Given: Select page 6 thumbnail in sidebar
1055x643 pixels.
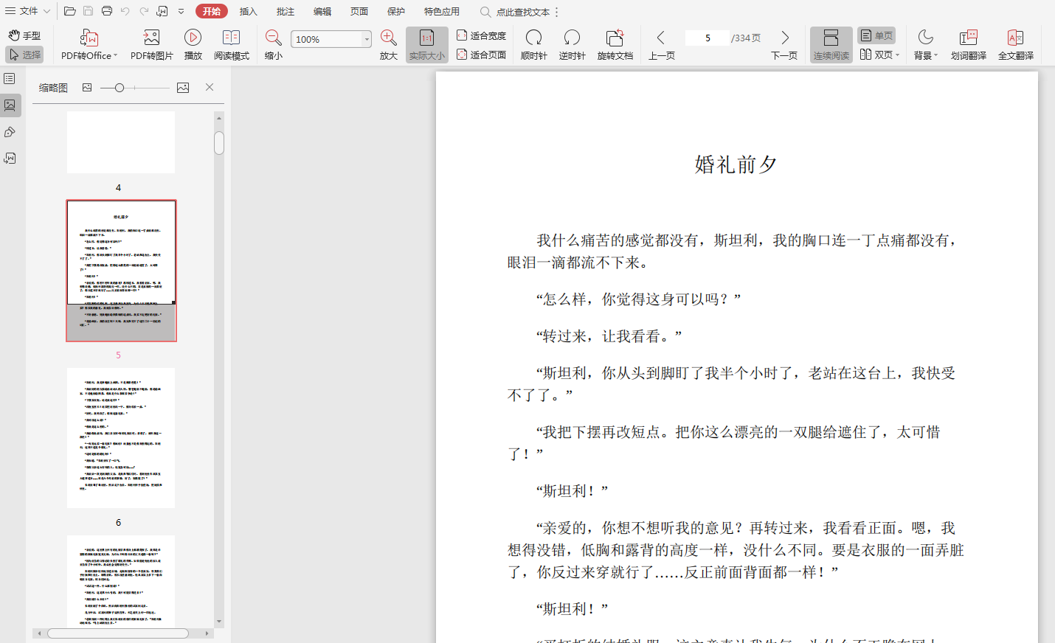Looking at the screenshot, I should click(121, 437).
